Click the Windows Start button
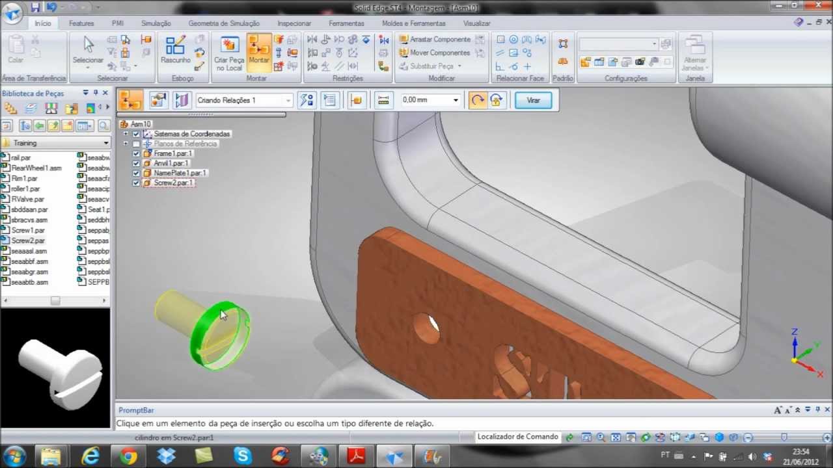Image resolution: width=833 pixels, height=468 pixels. (x=15, y=456)
